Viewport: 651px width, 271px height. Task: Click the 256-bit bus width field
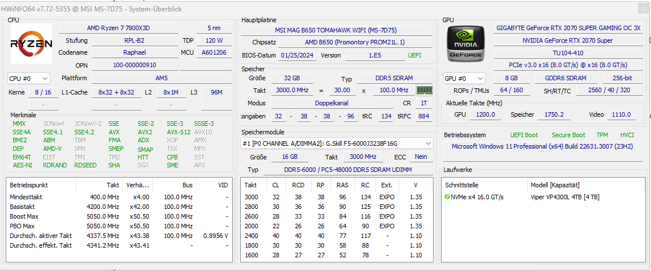point(623,78)
